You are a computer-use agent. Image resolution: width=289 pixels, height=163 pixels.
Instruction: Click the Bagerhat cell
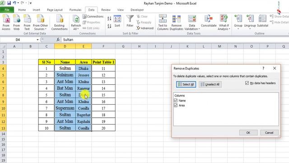tap(84, 115)
